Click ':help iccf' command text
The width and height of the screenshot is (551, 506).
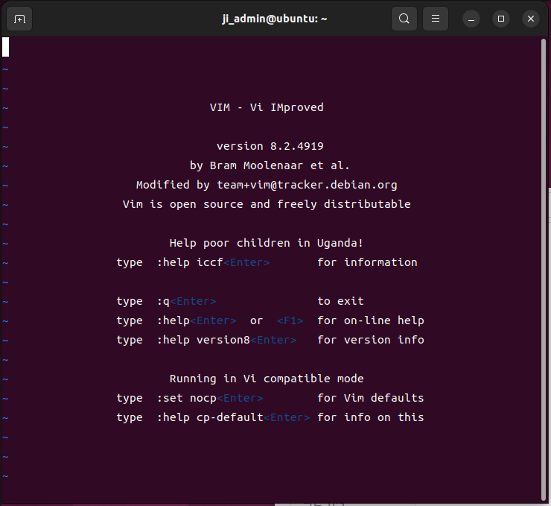pyautogui.click(x=190, y=262)
